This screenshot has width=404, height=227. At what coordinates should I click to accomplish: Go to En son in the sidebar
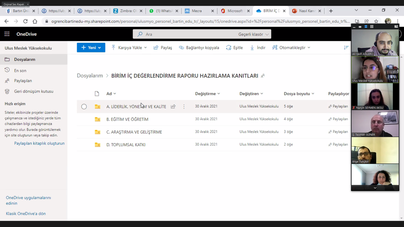point(20,71)
